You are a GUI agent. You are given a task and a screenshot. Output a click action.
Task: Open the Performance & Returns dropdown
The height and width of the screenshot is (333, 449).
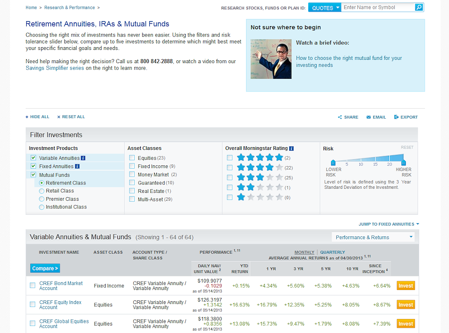coord(373,237)
